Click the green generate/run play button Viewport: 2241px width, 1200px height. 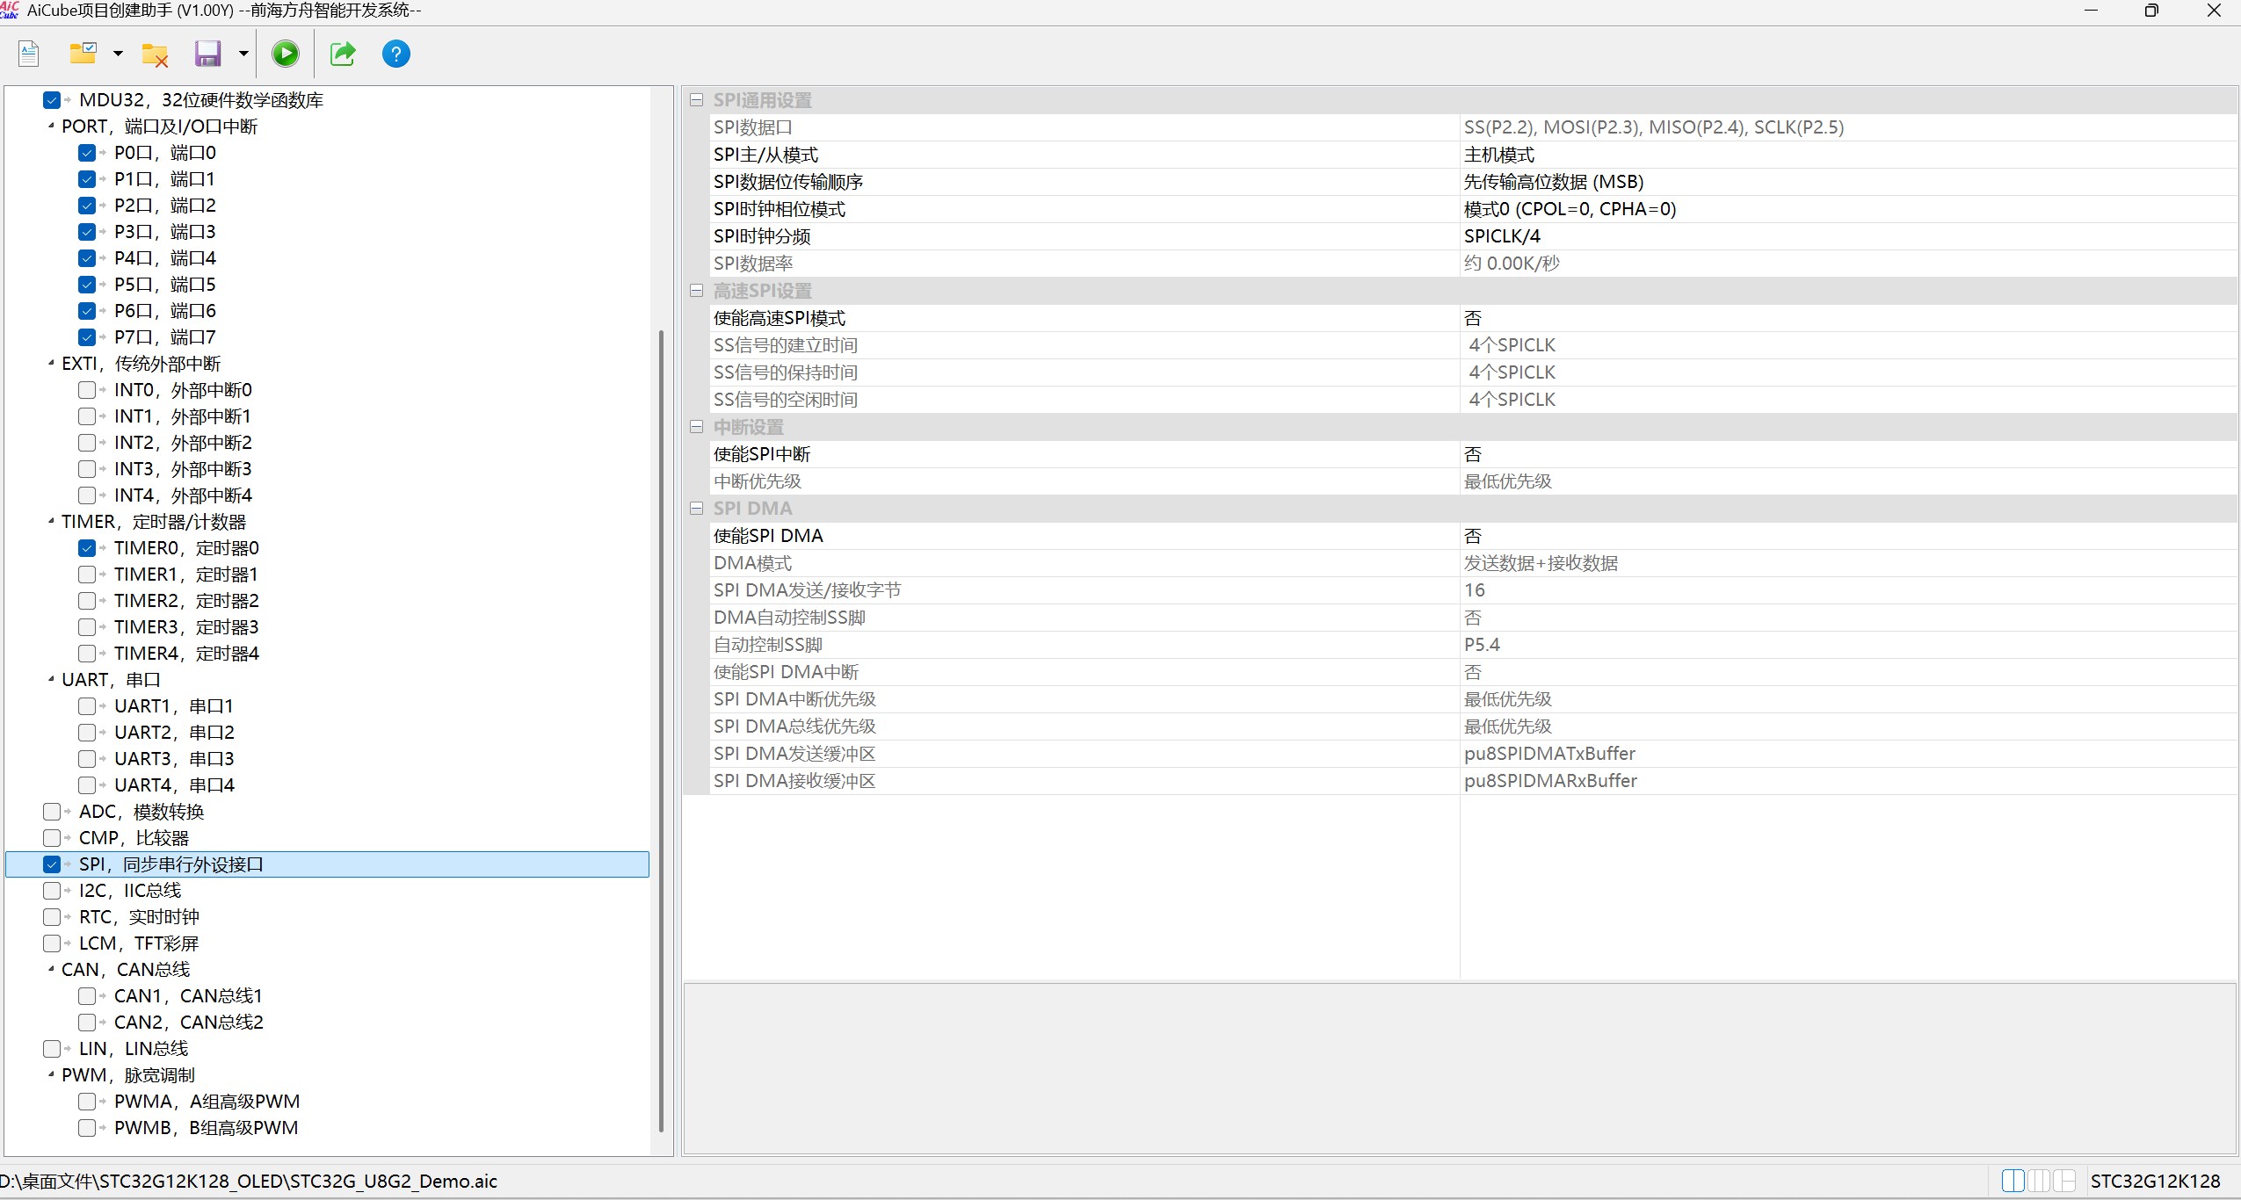click(x=285, y=54)
